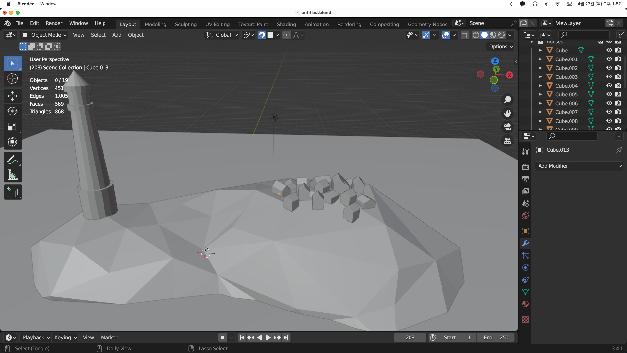Disable Cube.006 render camera icon

(618, 103)
